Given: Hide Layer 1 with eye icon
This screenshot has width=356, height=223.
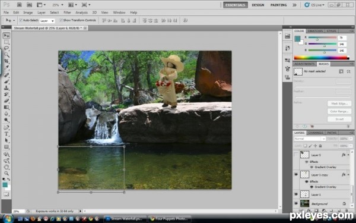Looking at the screenshot, I should 296,194.
